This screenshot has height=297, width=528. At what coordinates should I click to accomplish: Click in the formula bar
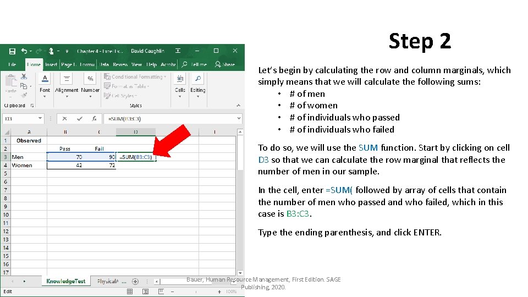click(170, 119)
